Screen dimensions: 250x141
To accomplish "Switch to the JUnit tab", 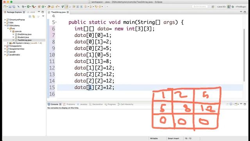I will pyautogui.click(x=31, y=12).
